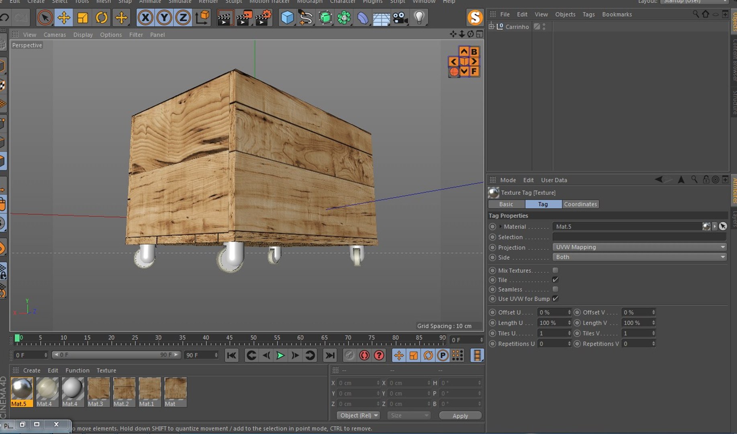
Task: Render the active view
Action: (x=225, y=18)
